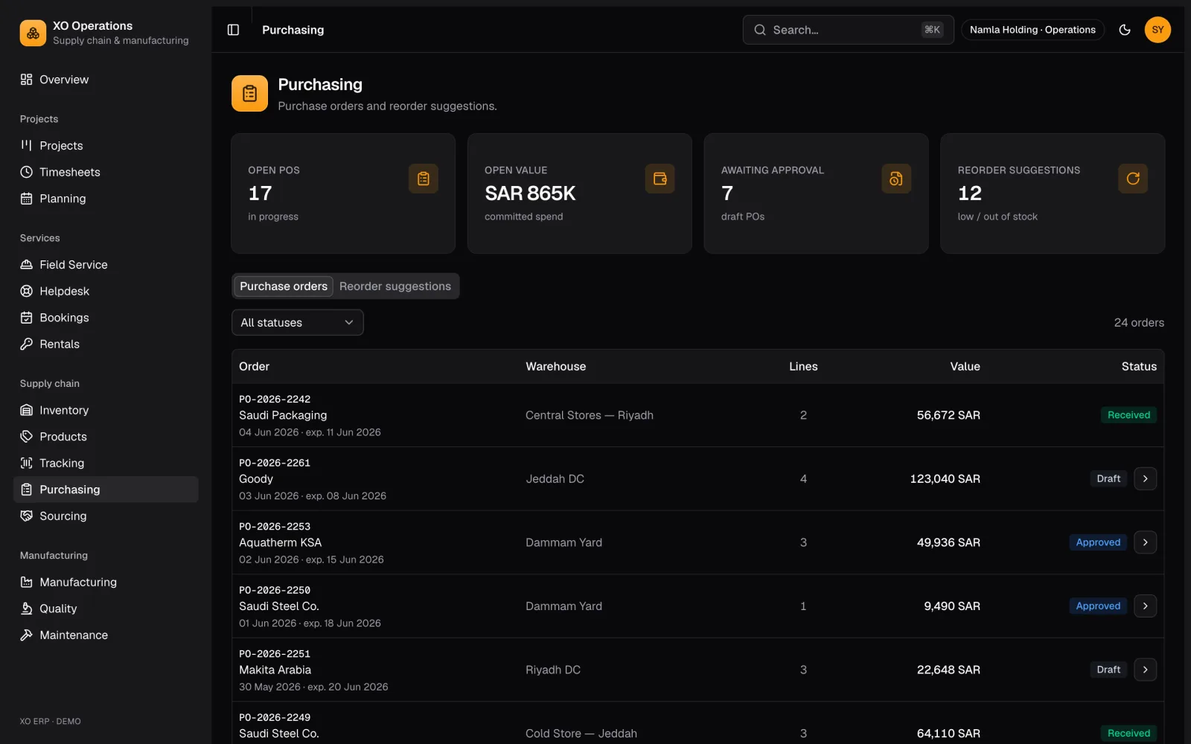1191x744 pixels.
Task: Click the Reorder Suggestions refresh icon
Action: 1133,179
